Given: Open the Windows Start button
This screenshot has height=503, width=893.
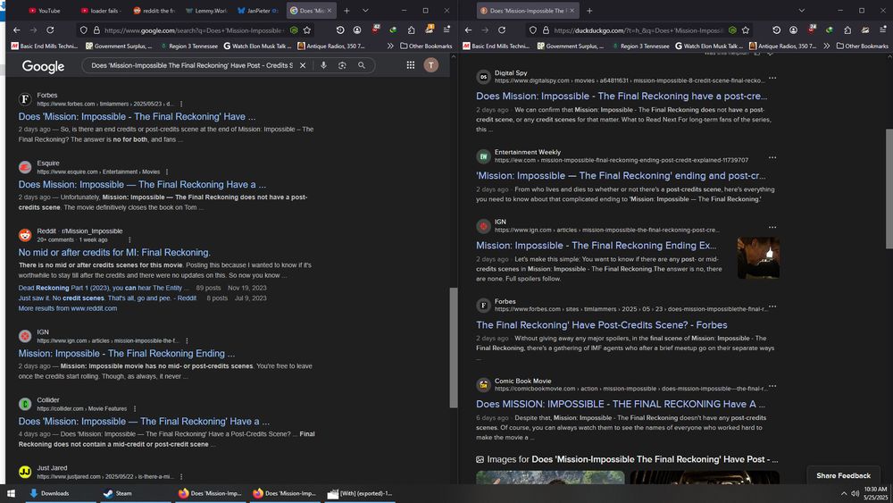Looking at the screenshot, I should coord(11,493).
